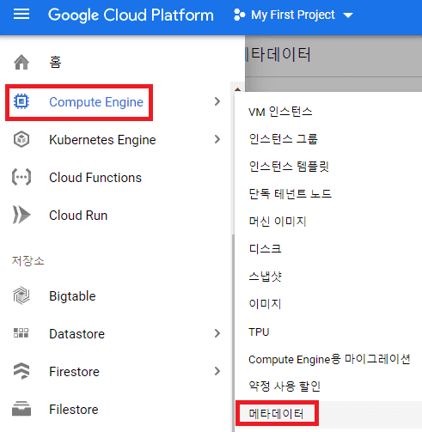Click the Google Cloud Platform title link
422x432 pixels.
[131, 15]
